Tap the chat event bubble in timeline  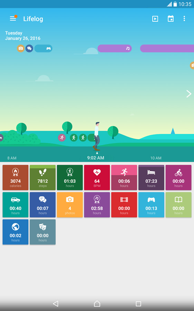(29, 48)
